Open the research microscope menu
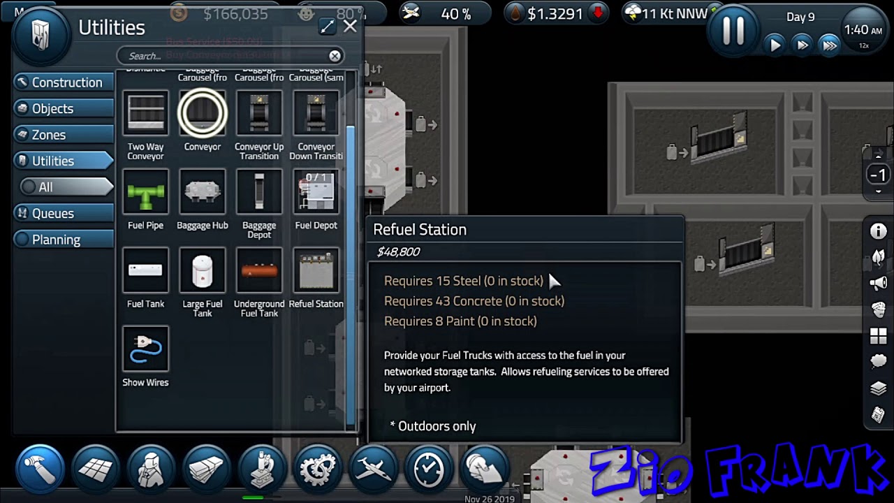The image size is (894, 503). click(262, 468)
